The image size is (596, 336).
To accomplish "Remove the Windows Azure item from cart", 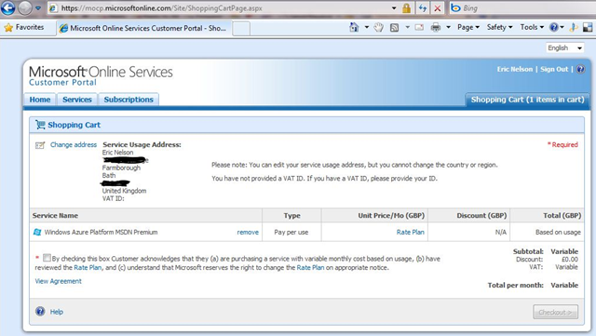I will (x=248, y=233).
